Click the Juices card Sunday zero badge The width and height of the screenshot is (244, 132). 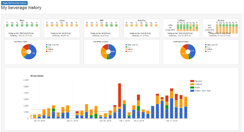pyautogui.click(x=67, y=25)
